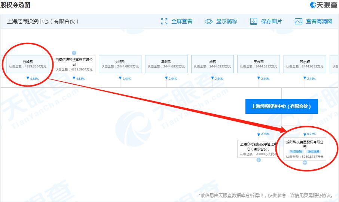Viewport: 339px width, 202px height.
Task: Open the 蚂蚁科技集团股份有限公司 node
Action: click(305, 148)
